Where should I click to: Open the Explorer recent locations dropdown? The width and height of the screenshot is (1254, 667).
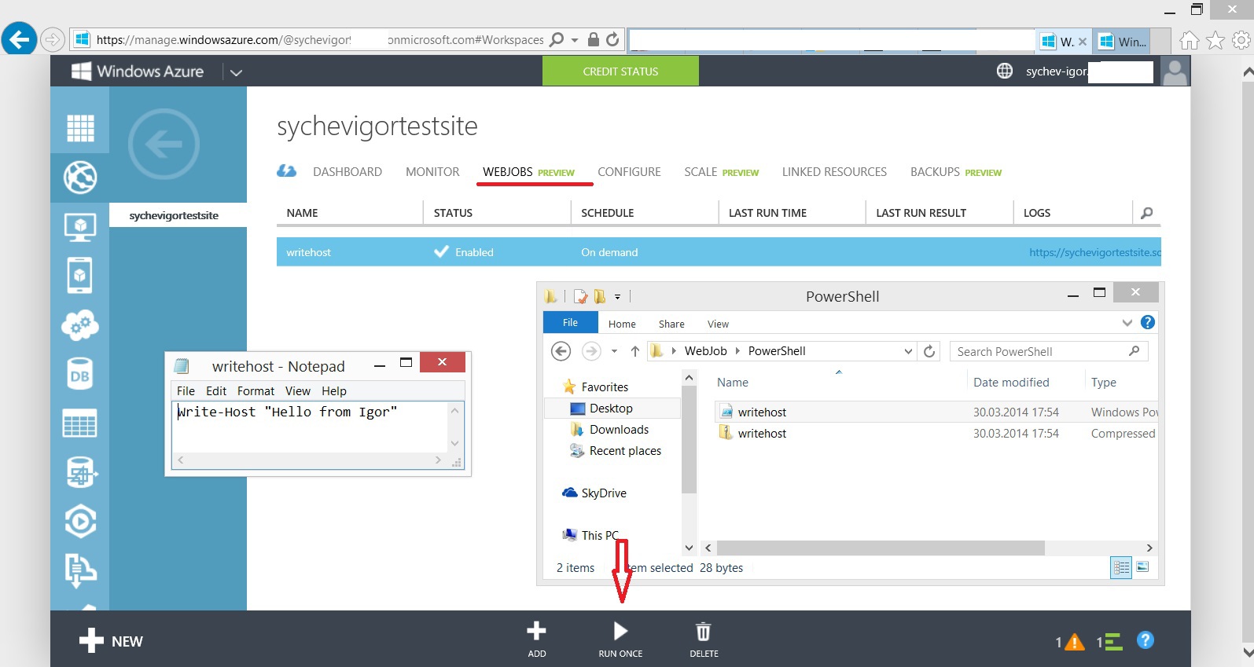pos(614,351)
